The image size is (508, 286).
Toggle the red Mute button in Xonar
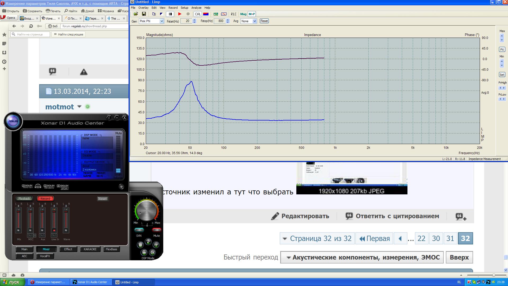click(157, 230)
